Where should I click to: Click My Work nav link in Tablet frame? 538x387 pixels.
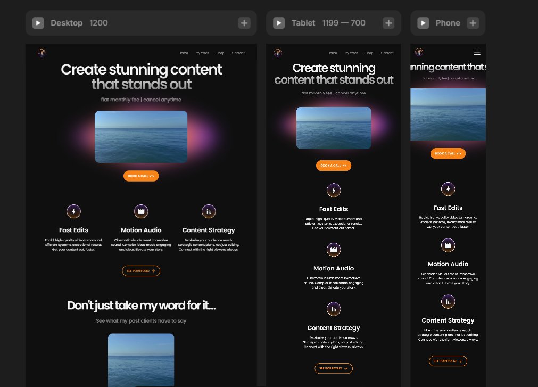tap(351, 53)
